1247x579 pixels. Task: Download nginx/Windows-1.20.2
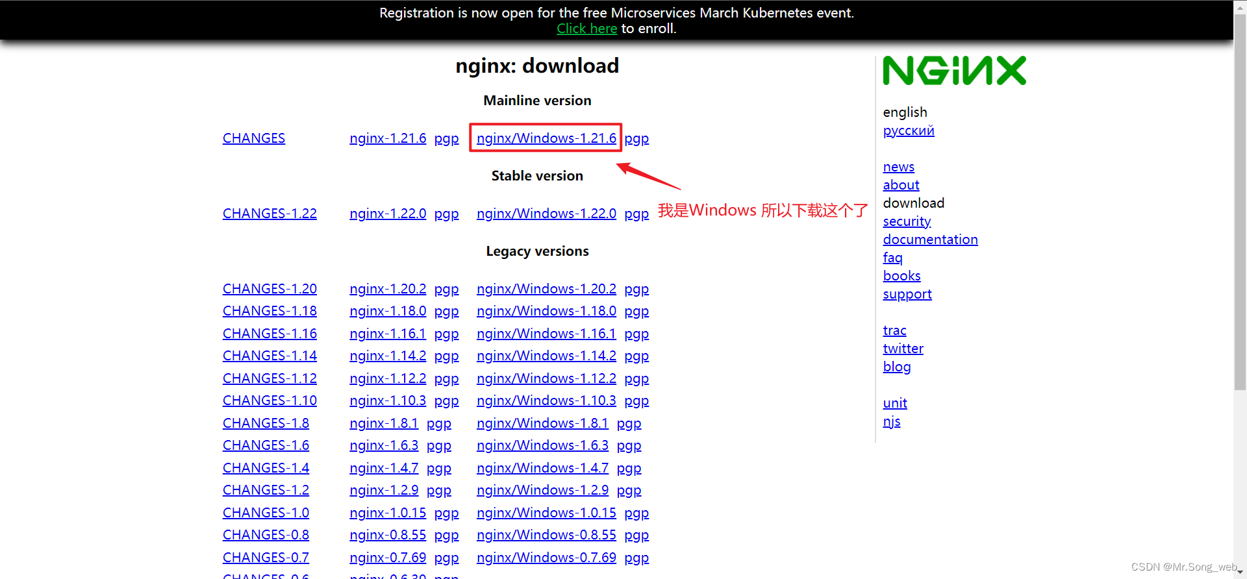click(x=546, y=289)
